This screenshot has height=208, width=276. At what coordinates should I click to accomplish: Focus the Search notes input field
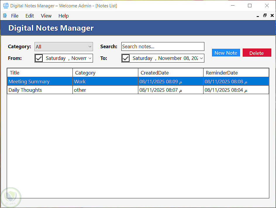point(163,46)
